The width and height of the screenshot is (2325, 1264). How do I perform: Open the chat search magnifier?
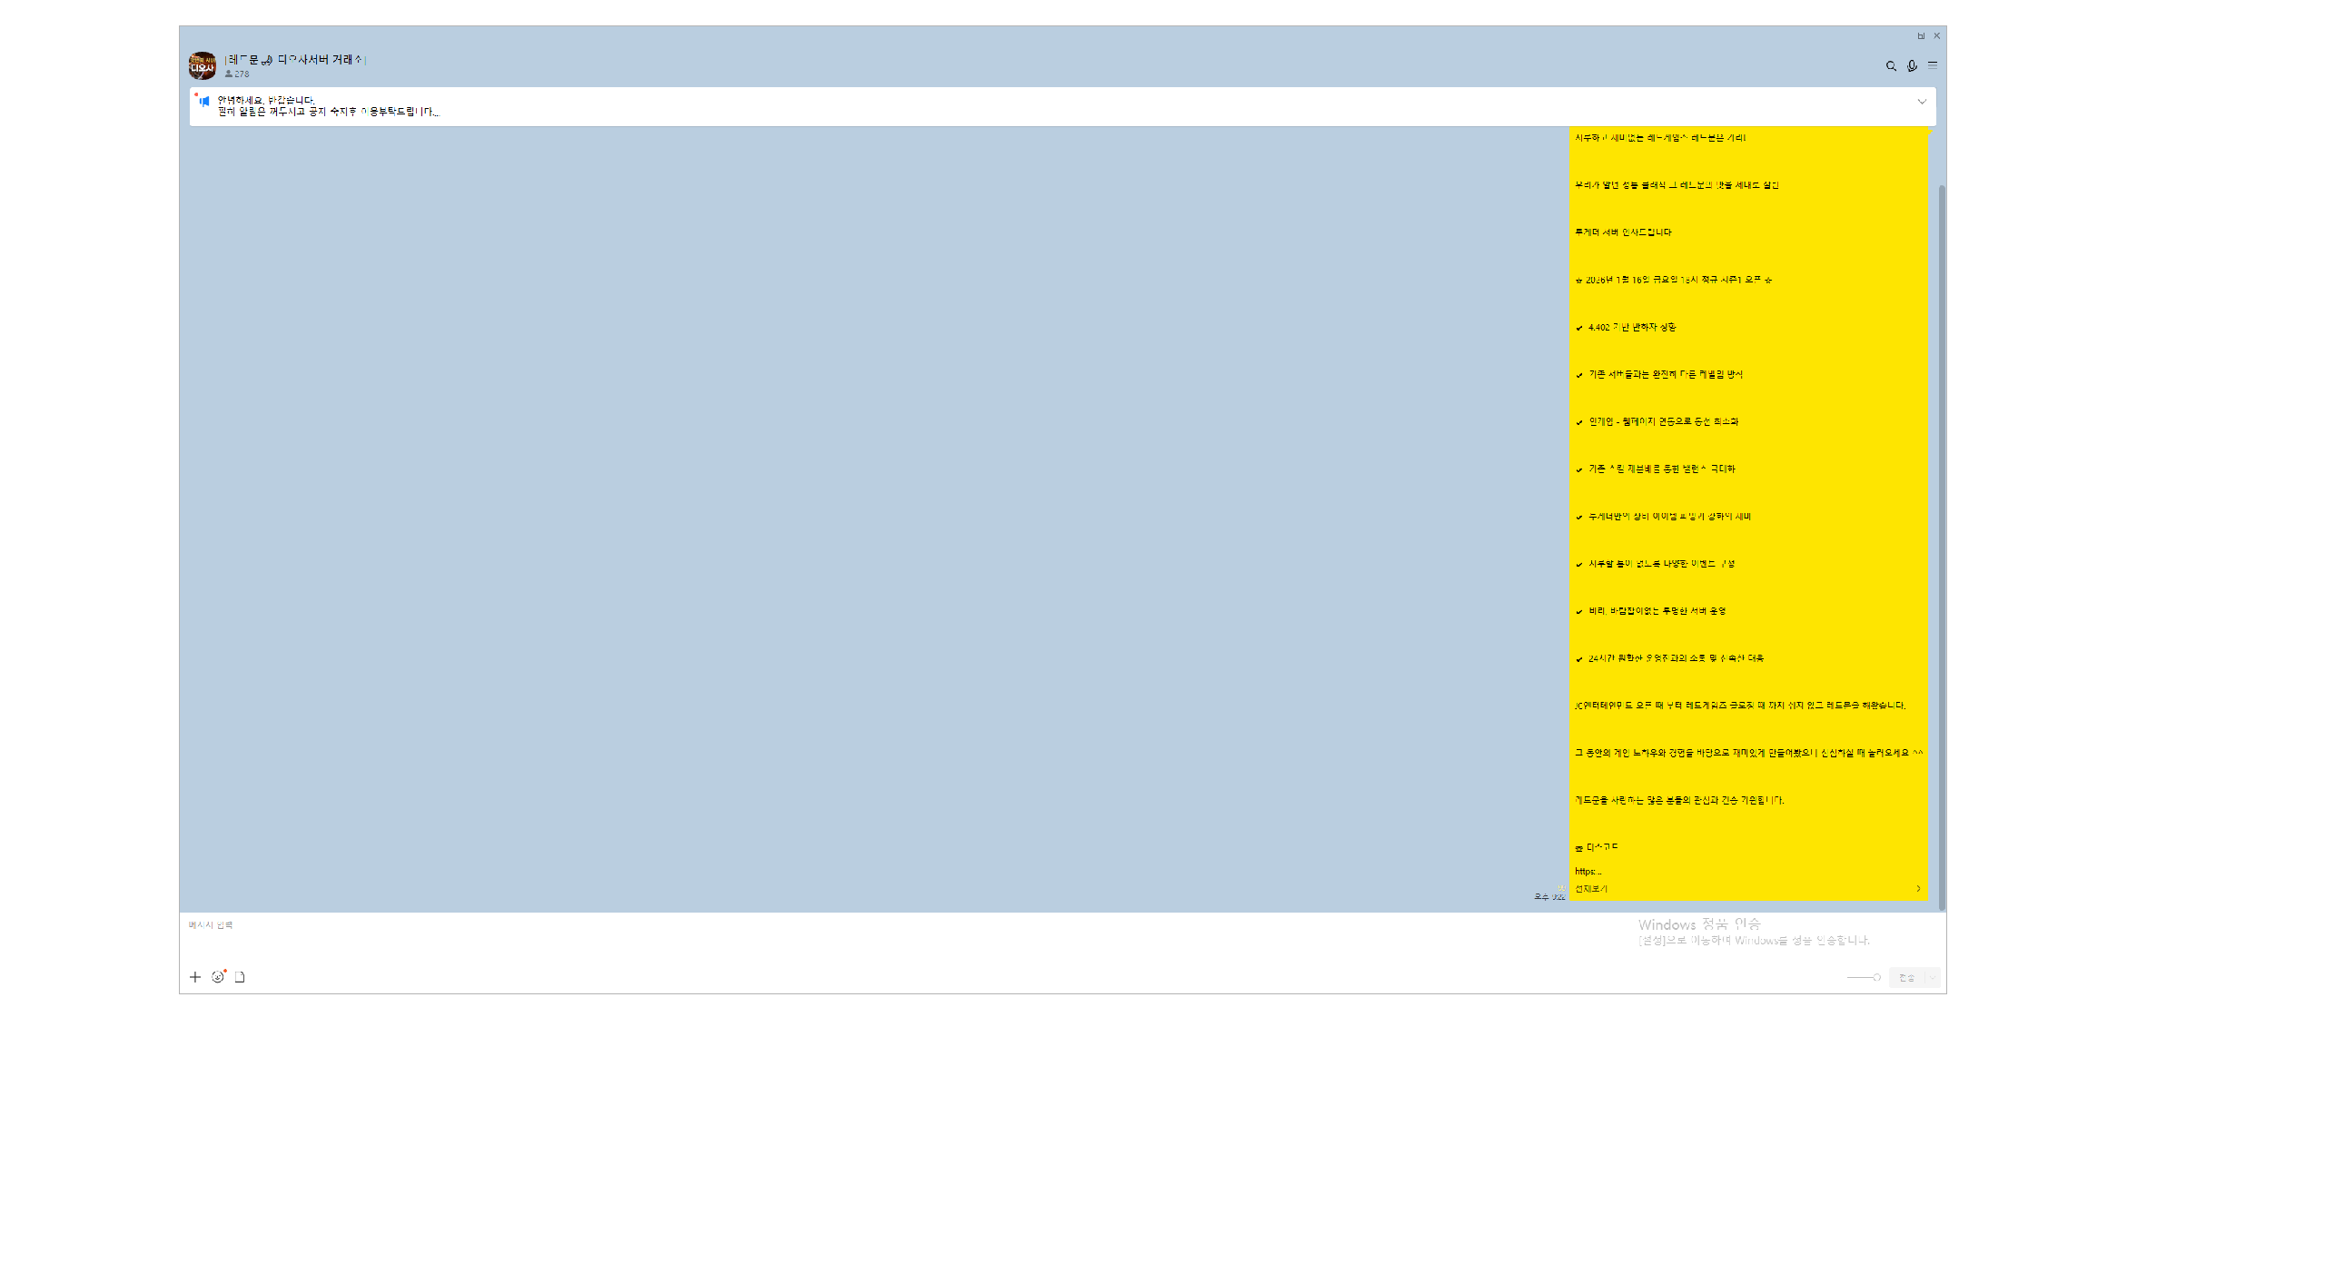(x=1891, y=66)
